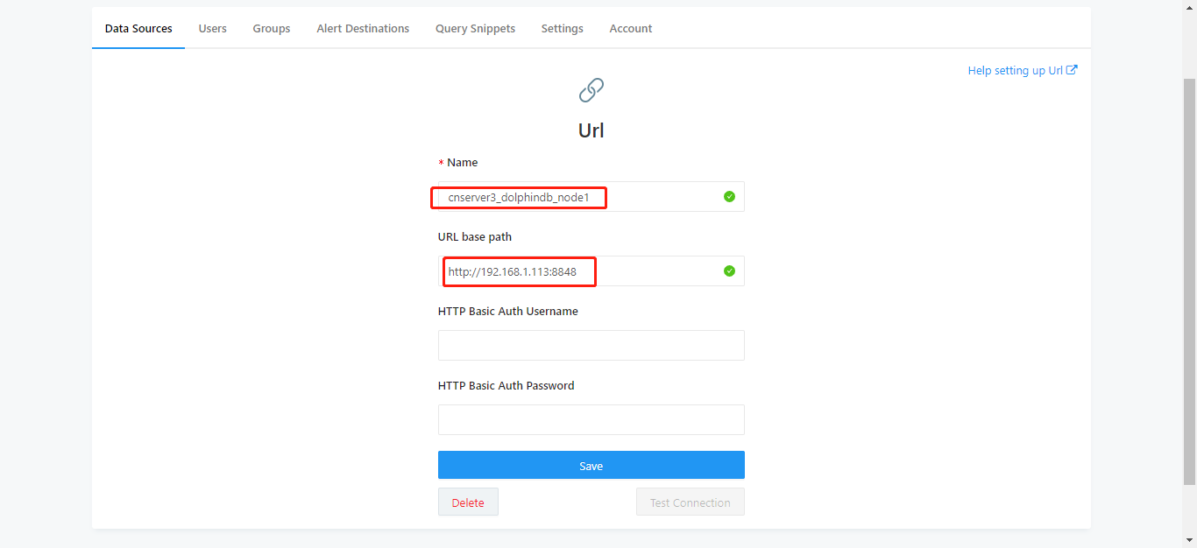The image size is (1197, 548).
Task: Focus the Name input field
Action: point(578,197)
